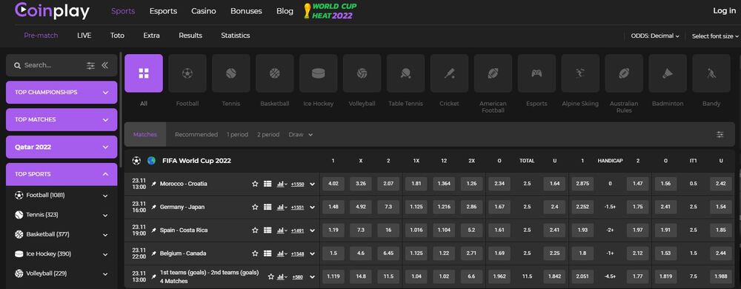Viewport: 741px width, 289px height.
Task: Select the Alpine Skiing sport tile
Action: (x=580, y=73)
